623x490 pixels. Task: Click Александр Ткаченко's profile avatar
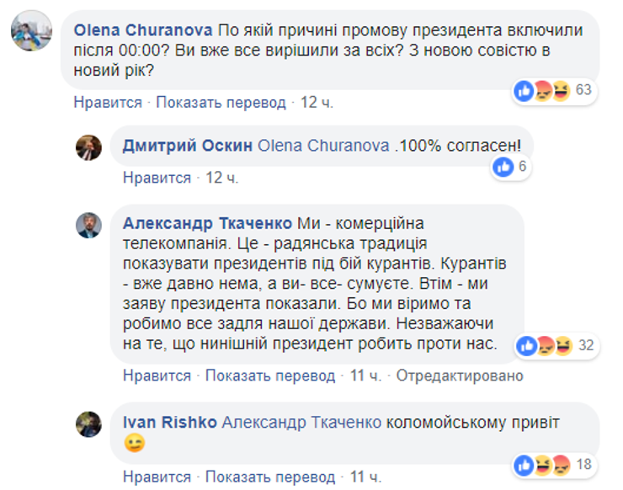[89, 225]
